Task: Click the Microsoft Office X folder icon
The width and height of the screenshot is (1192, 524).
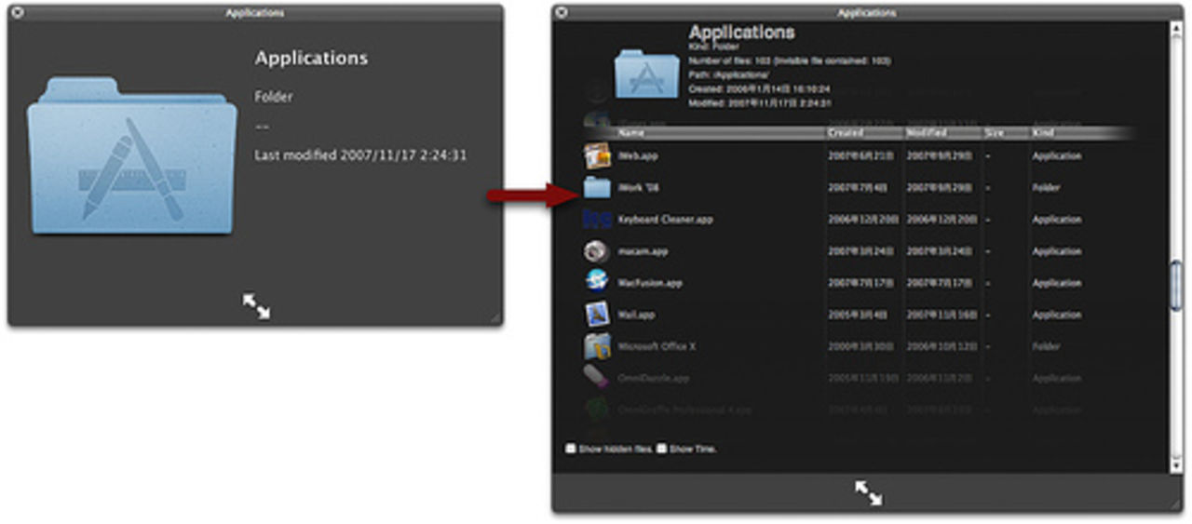Action: tap(596, 346)
